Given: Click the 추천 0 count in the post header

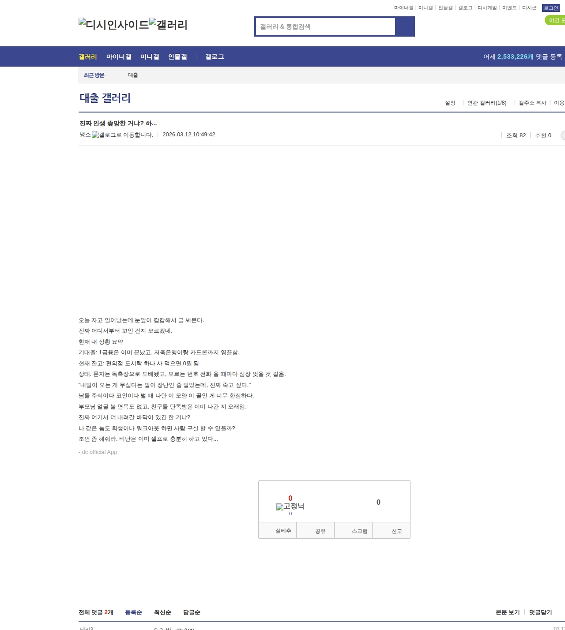Looking at the screenshot, I should click(x=543, y=135).
